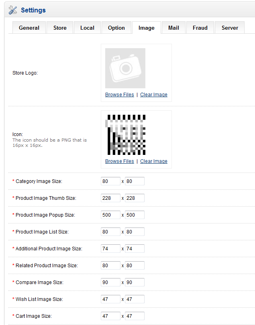Click the Settings wrench icon

13,10
